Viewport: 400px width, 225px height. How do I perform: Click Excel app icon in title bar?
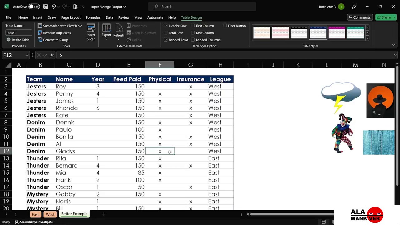(x=6, y=7)
